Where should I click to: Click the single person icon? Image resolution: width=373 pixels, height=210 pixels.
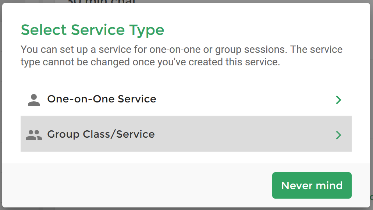tap(34, 100)
